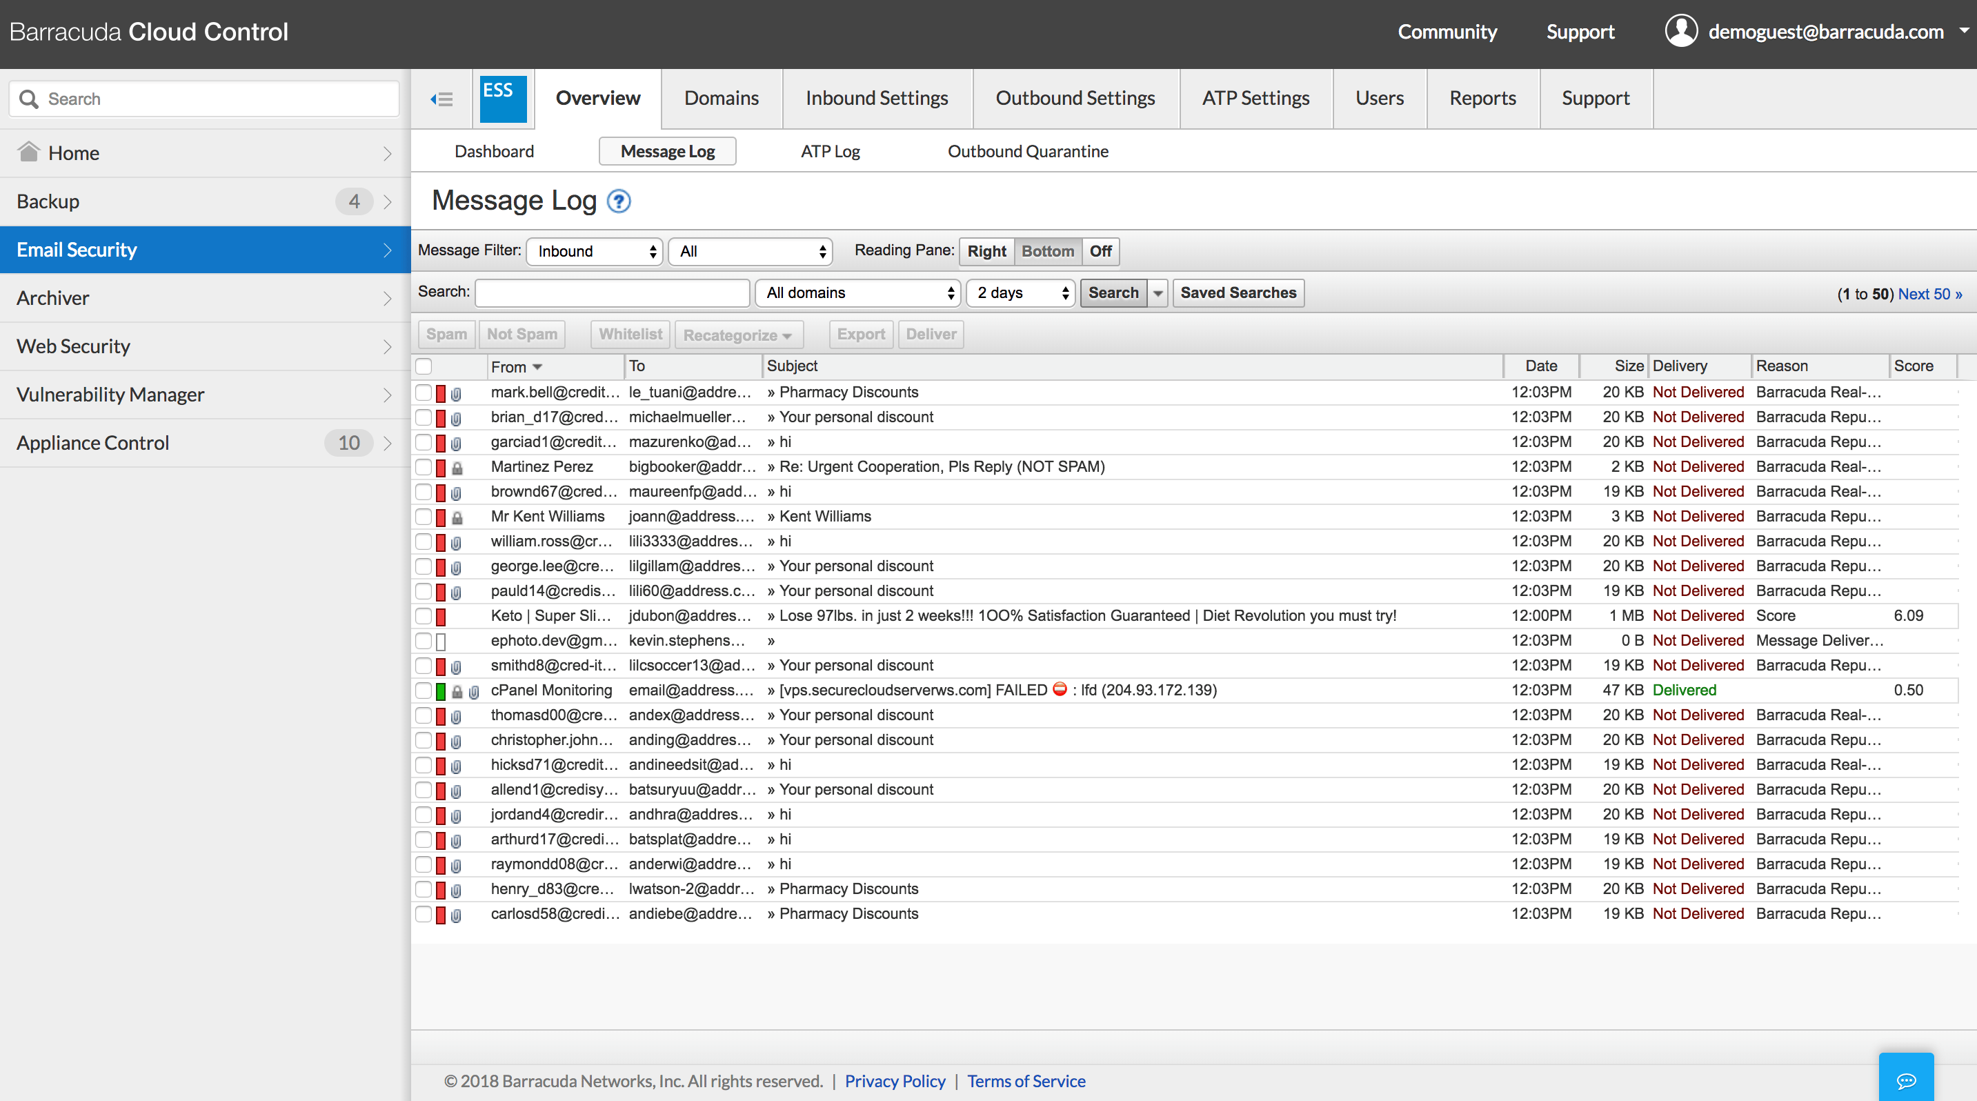Collapse sidebar with the menu toggle icon

coord(441,99)
